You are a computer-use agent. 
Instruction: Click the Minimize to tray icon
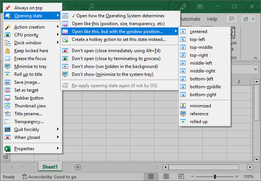(x=8, y=66)
